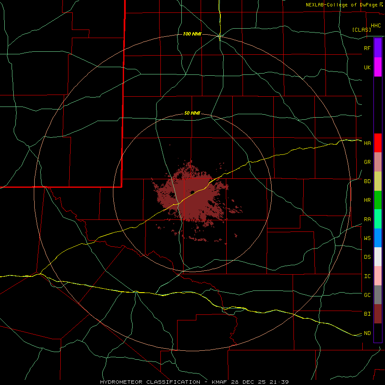Viewport: 385px width, 385px height.
Task: Click the radar site hole at echo center
Action: click(x=192, y=192)
